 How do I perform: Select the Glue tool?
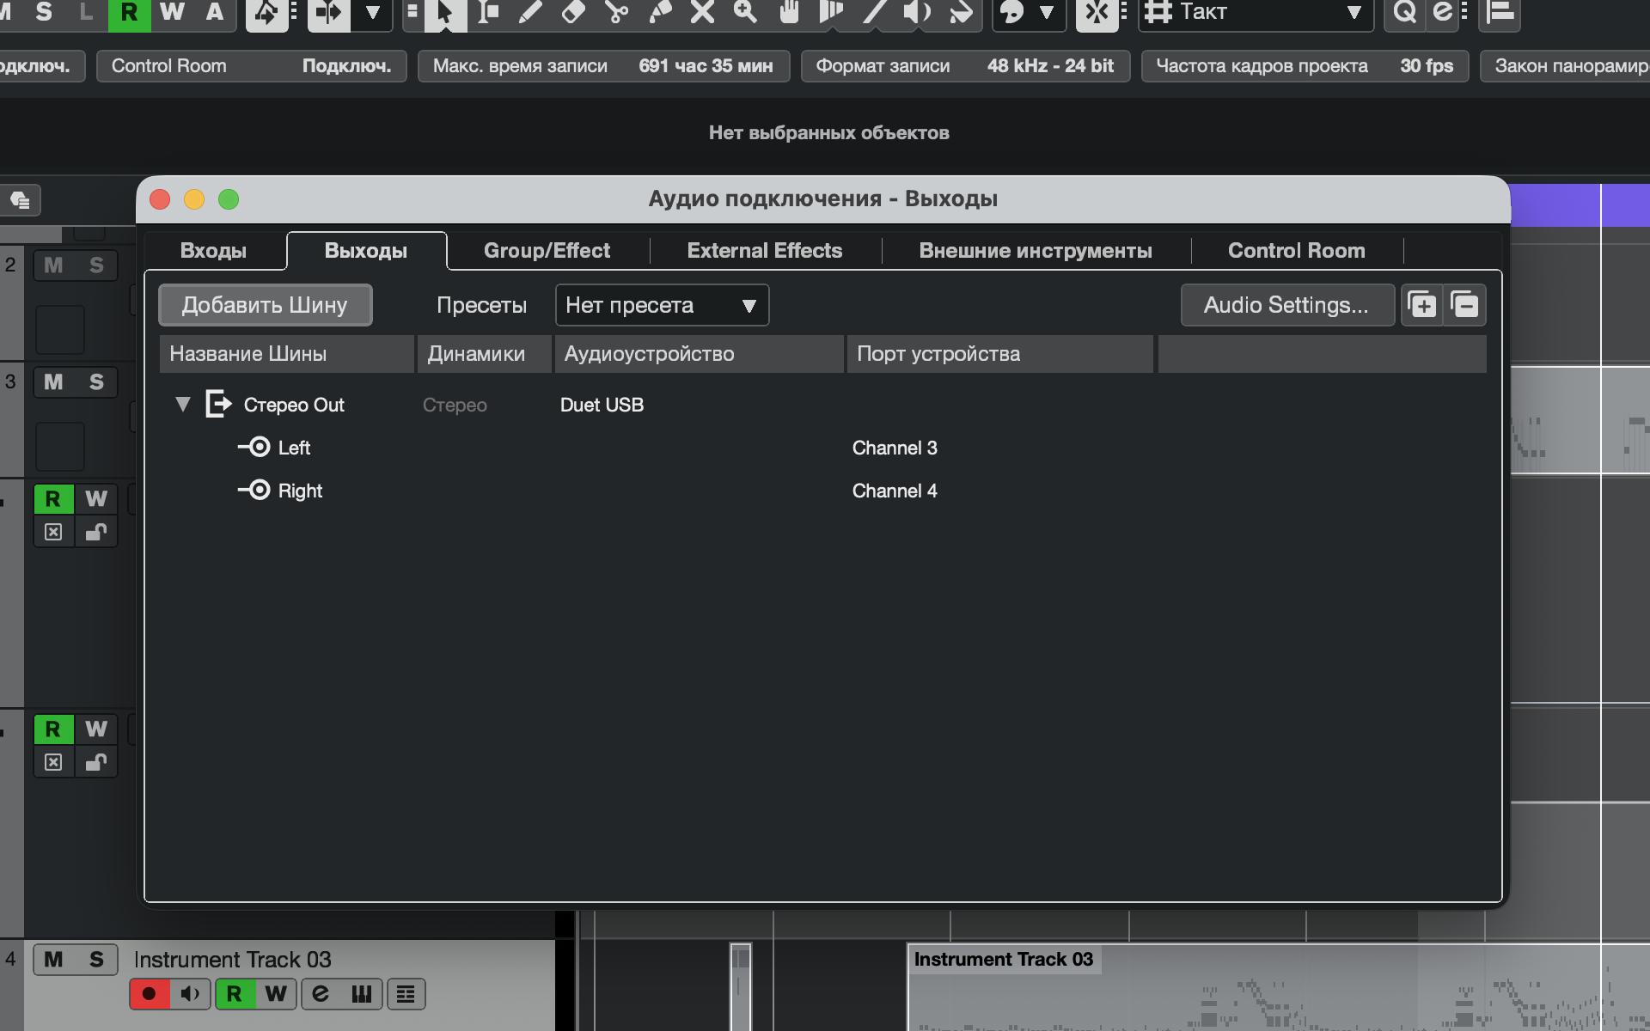coord(659,12)
